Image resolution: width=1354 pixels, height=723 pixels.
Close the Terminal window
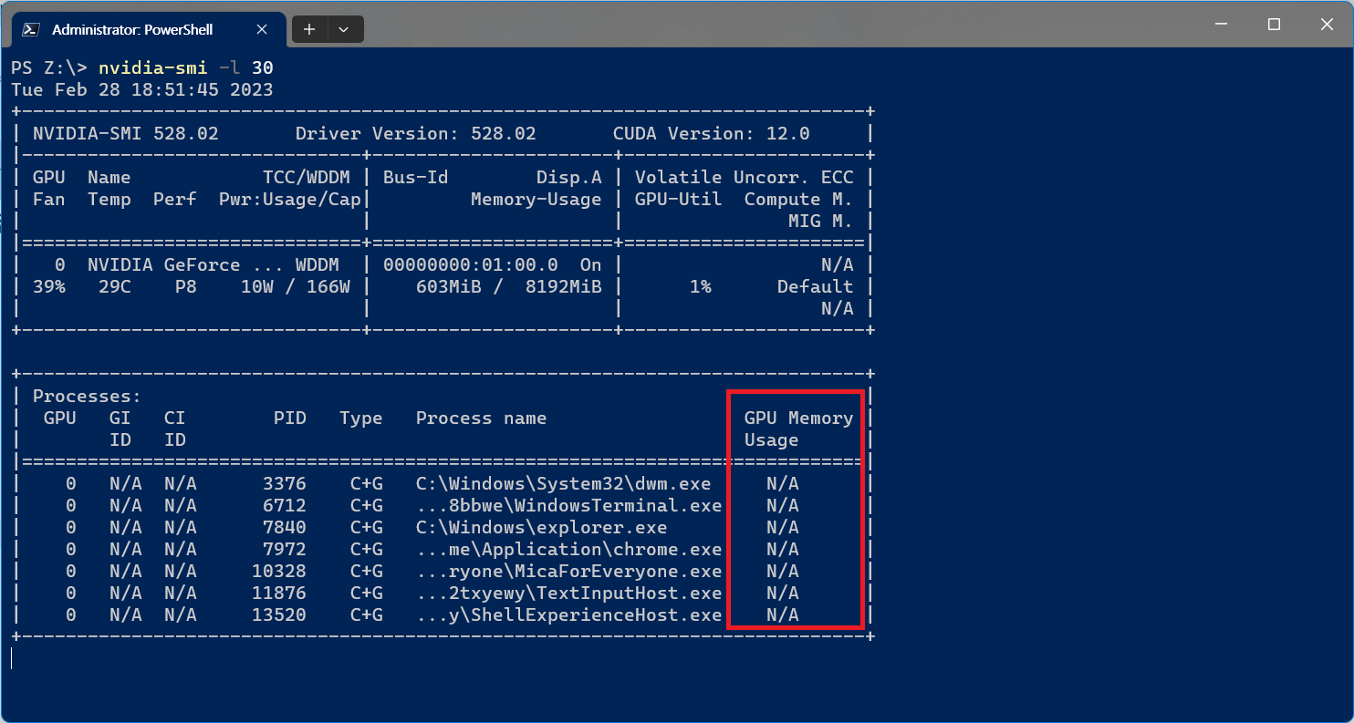click(x=1327, y=25)
